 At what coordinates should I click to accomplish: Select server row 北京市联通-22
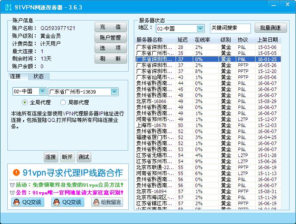coord(208,167)
